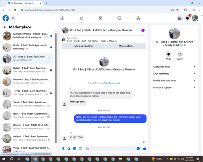Select the Messenger | Facebook browser tab

pyautogui.click(x=24, y=3)
